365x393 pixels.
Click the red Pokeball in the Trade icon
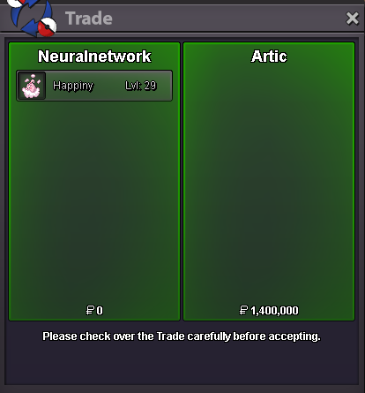(48, 27)
